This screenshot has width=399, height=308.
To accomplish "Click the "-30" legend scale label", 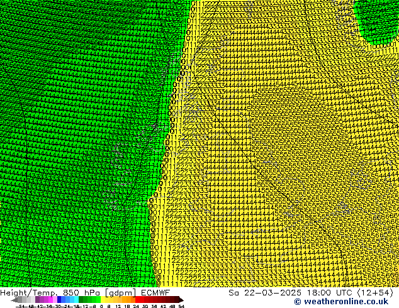I will (57, 307).
